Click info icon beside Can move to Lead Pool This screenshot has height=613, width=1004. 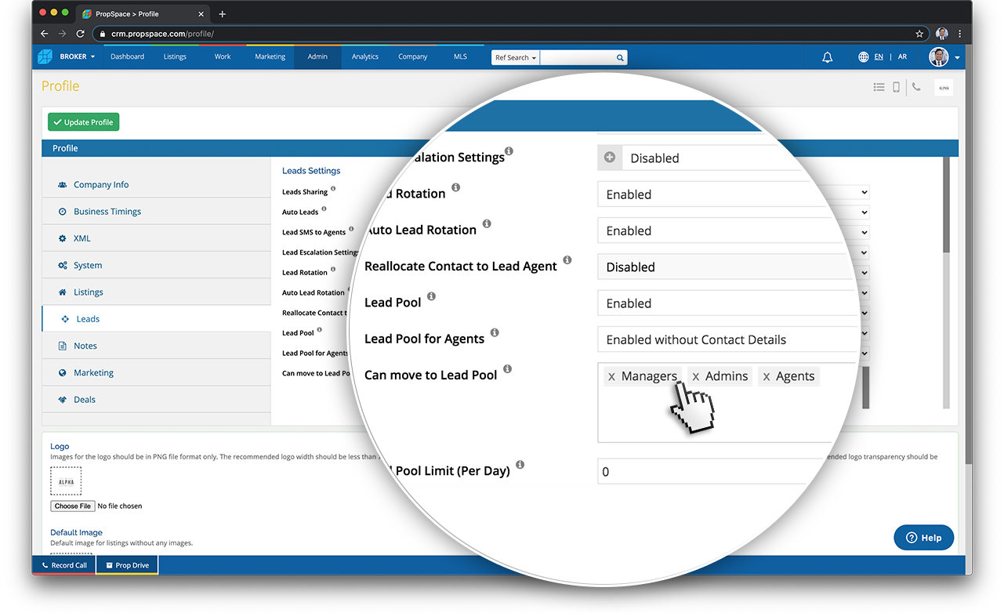point(508,368)
